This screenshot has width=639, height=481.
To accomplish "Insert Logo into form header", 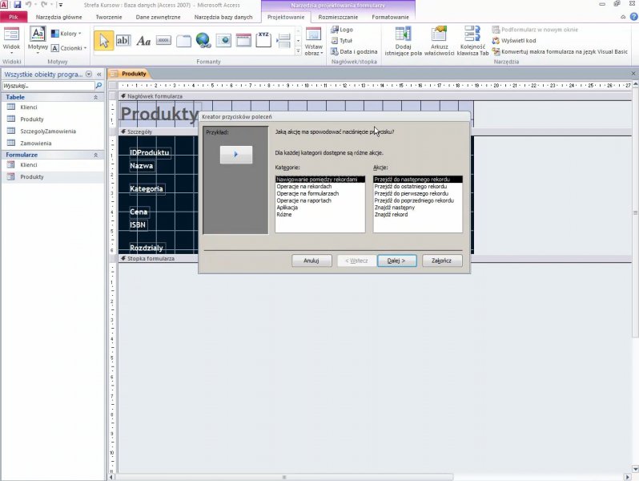I will (341, 30).
